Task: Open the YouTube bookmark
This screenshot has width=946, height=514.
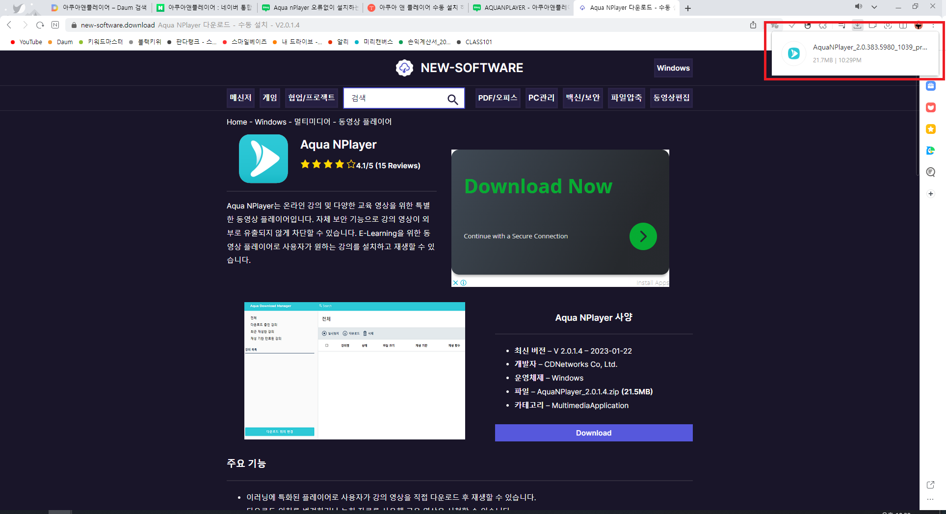Action: point(26,42)
